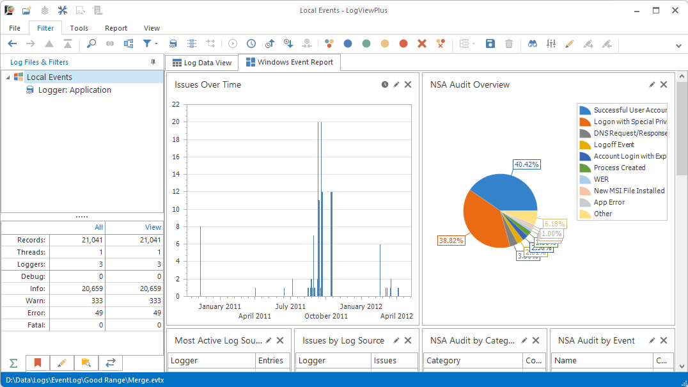Close the NSA Audit by Category widget
The width and height of the screenshot is (688, 387).
pos(536,340)
